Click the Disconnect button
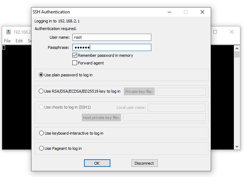This screenshot has height=177, width=244. (144, 163)
